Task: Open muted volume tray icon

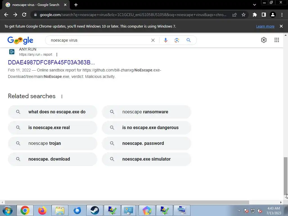Action: tap(260, 211)
